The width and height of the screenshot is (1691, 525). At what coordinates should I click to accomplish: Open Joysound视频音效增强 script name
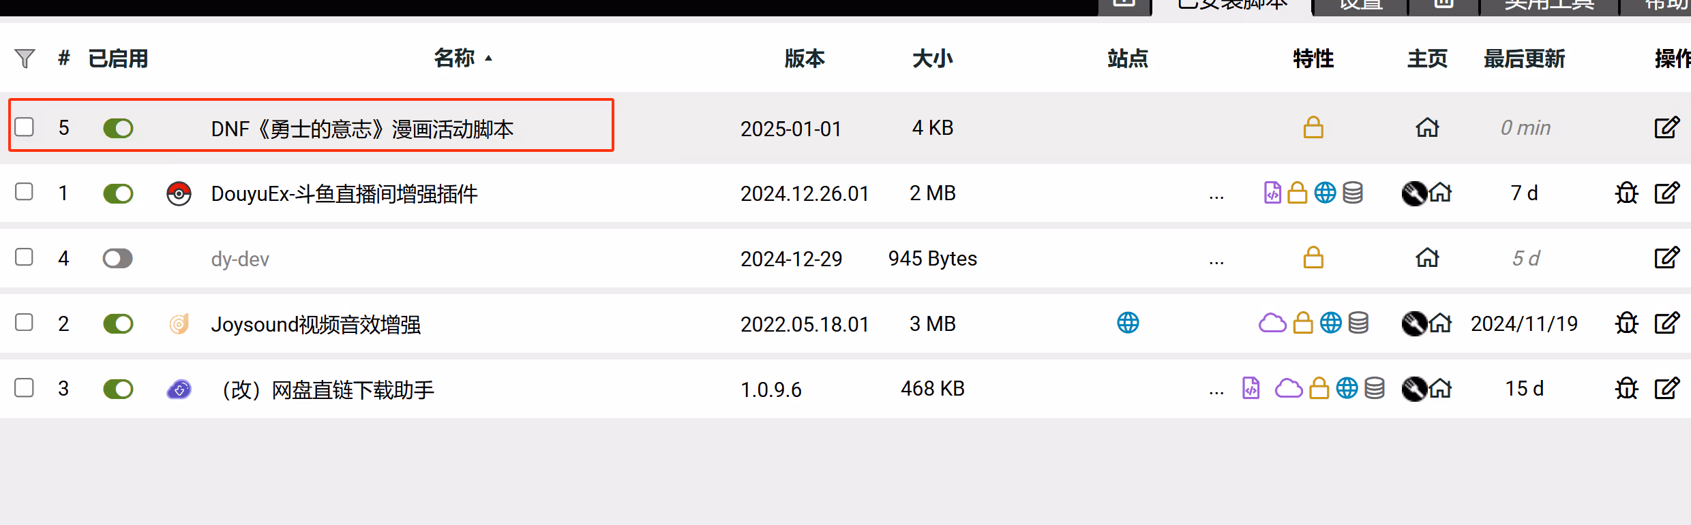pos(316,324)
